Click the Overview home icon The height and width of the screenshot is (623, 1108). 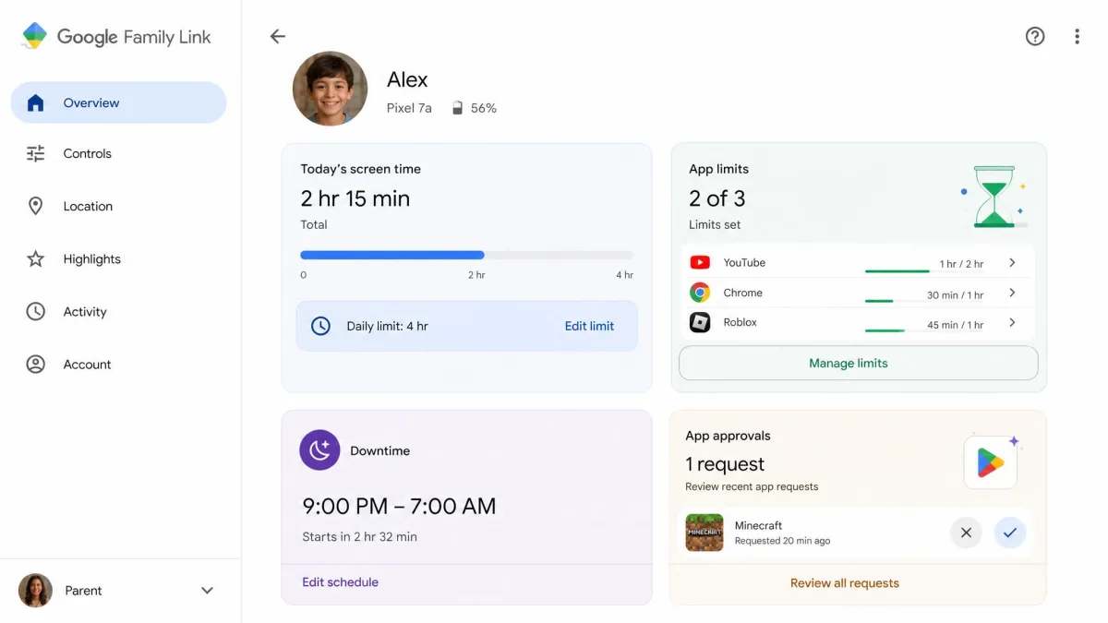click(x=35, y=102)
